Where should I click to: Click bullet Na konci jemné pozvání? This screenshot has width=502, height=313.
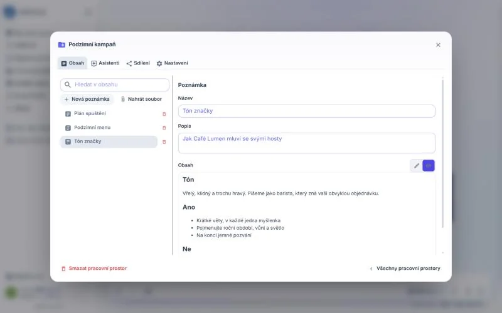point(224,235)
